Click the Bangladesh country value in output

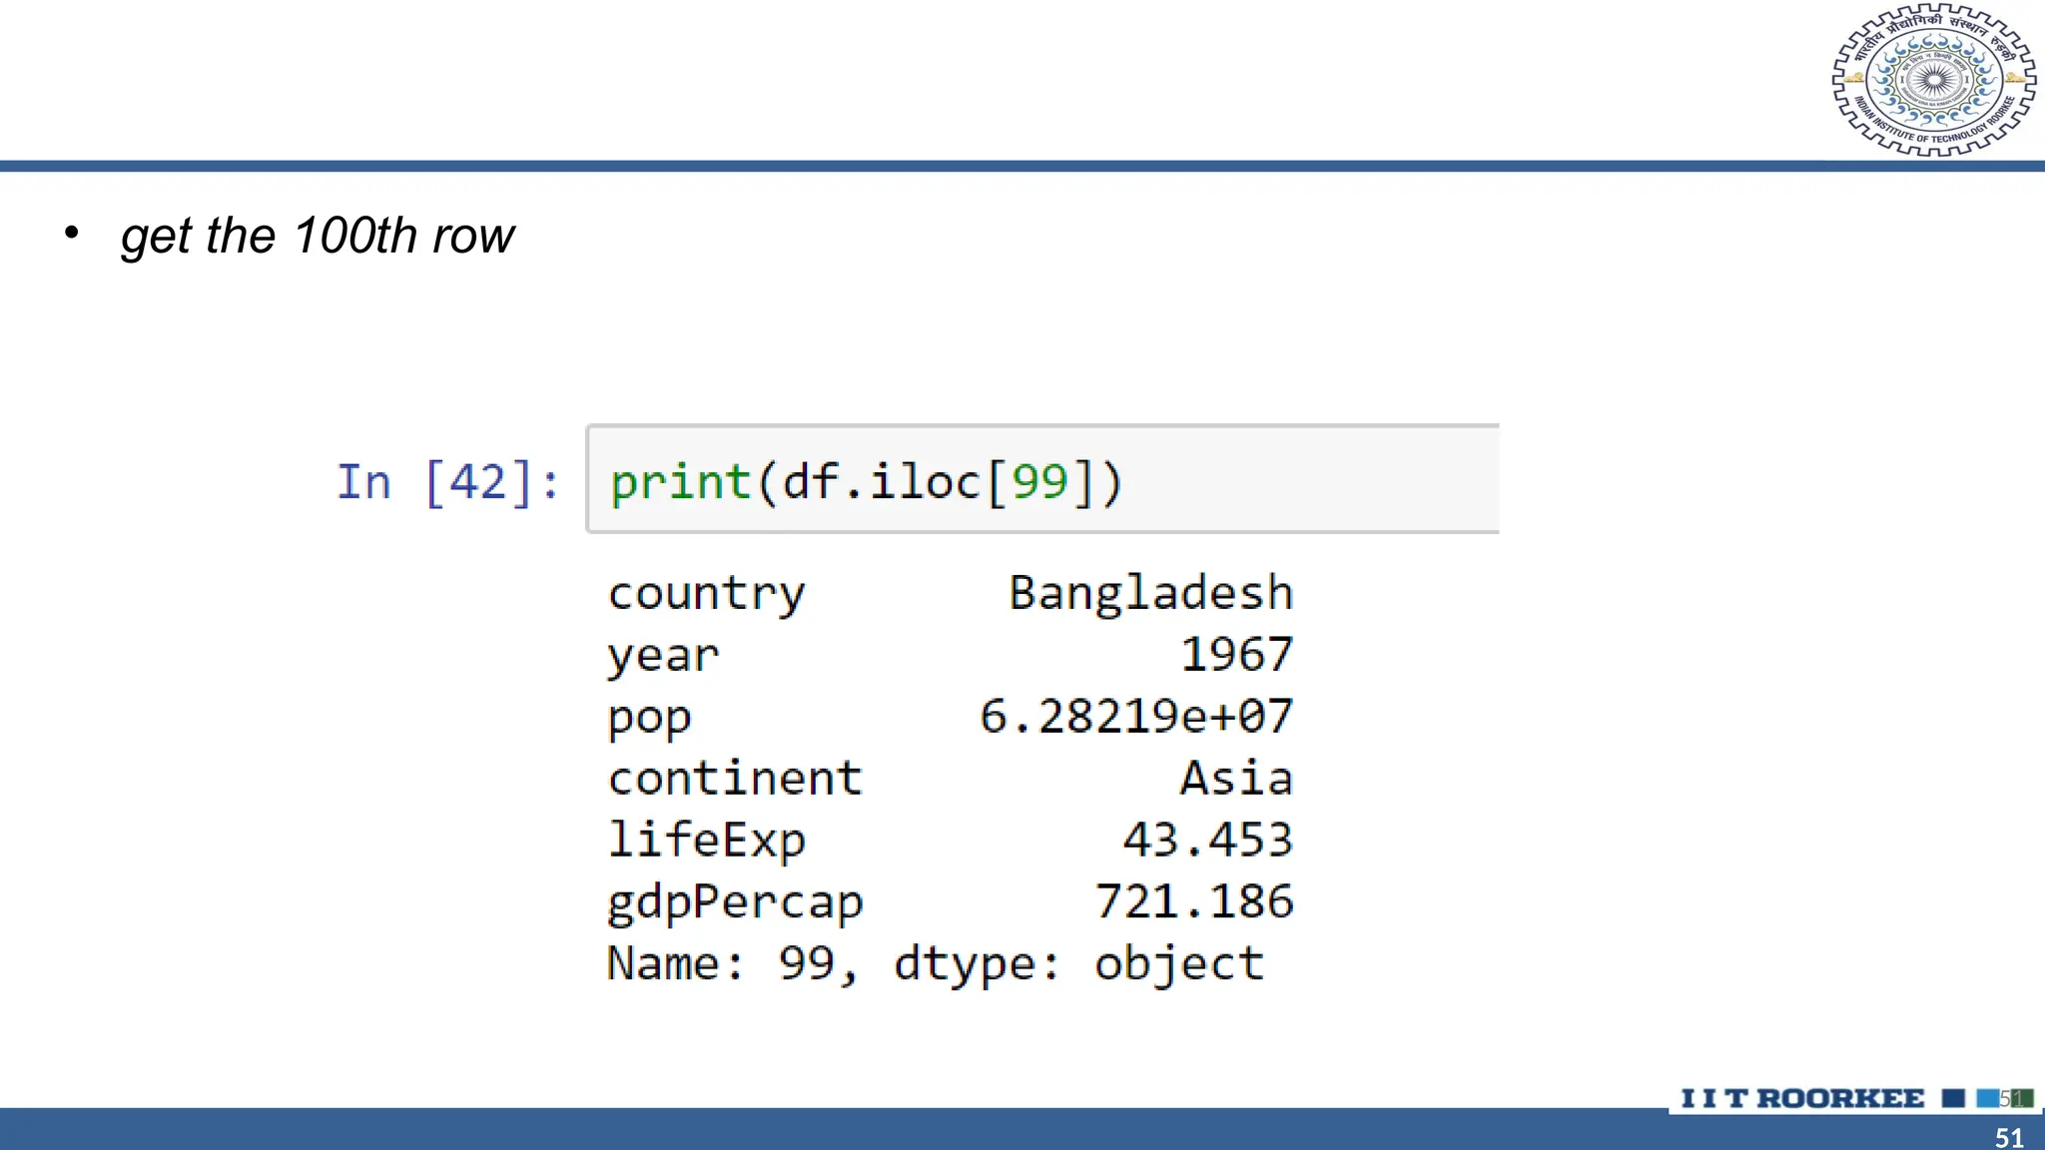(1150, 593)
